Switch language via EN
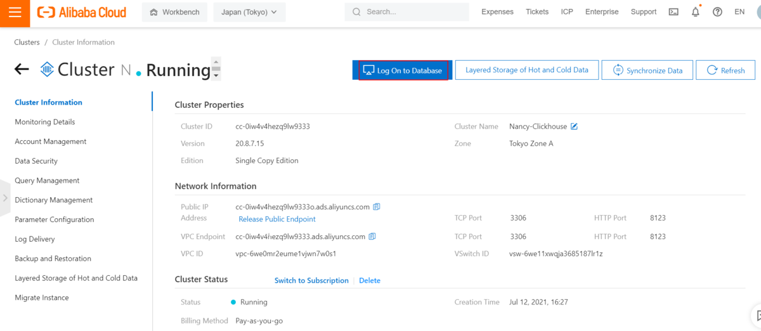The width and height of the screenshot is (761, 331). [739, 12]
